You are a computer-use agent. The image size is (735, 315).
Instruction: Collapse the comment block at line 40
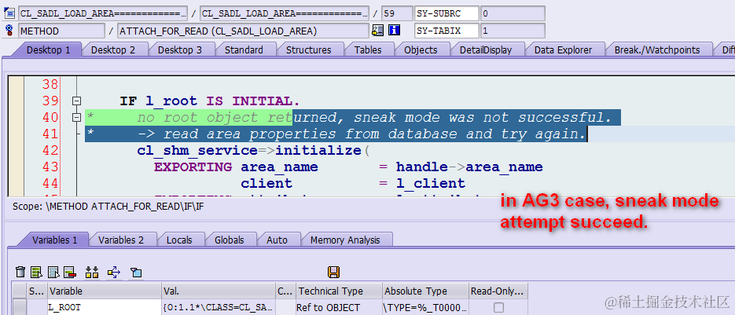click(x=76, y=118)
